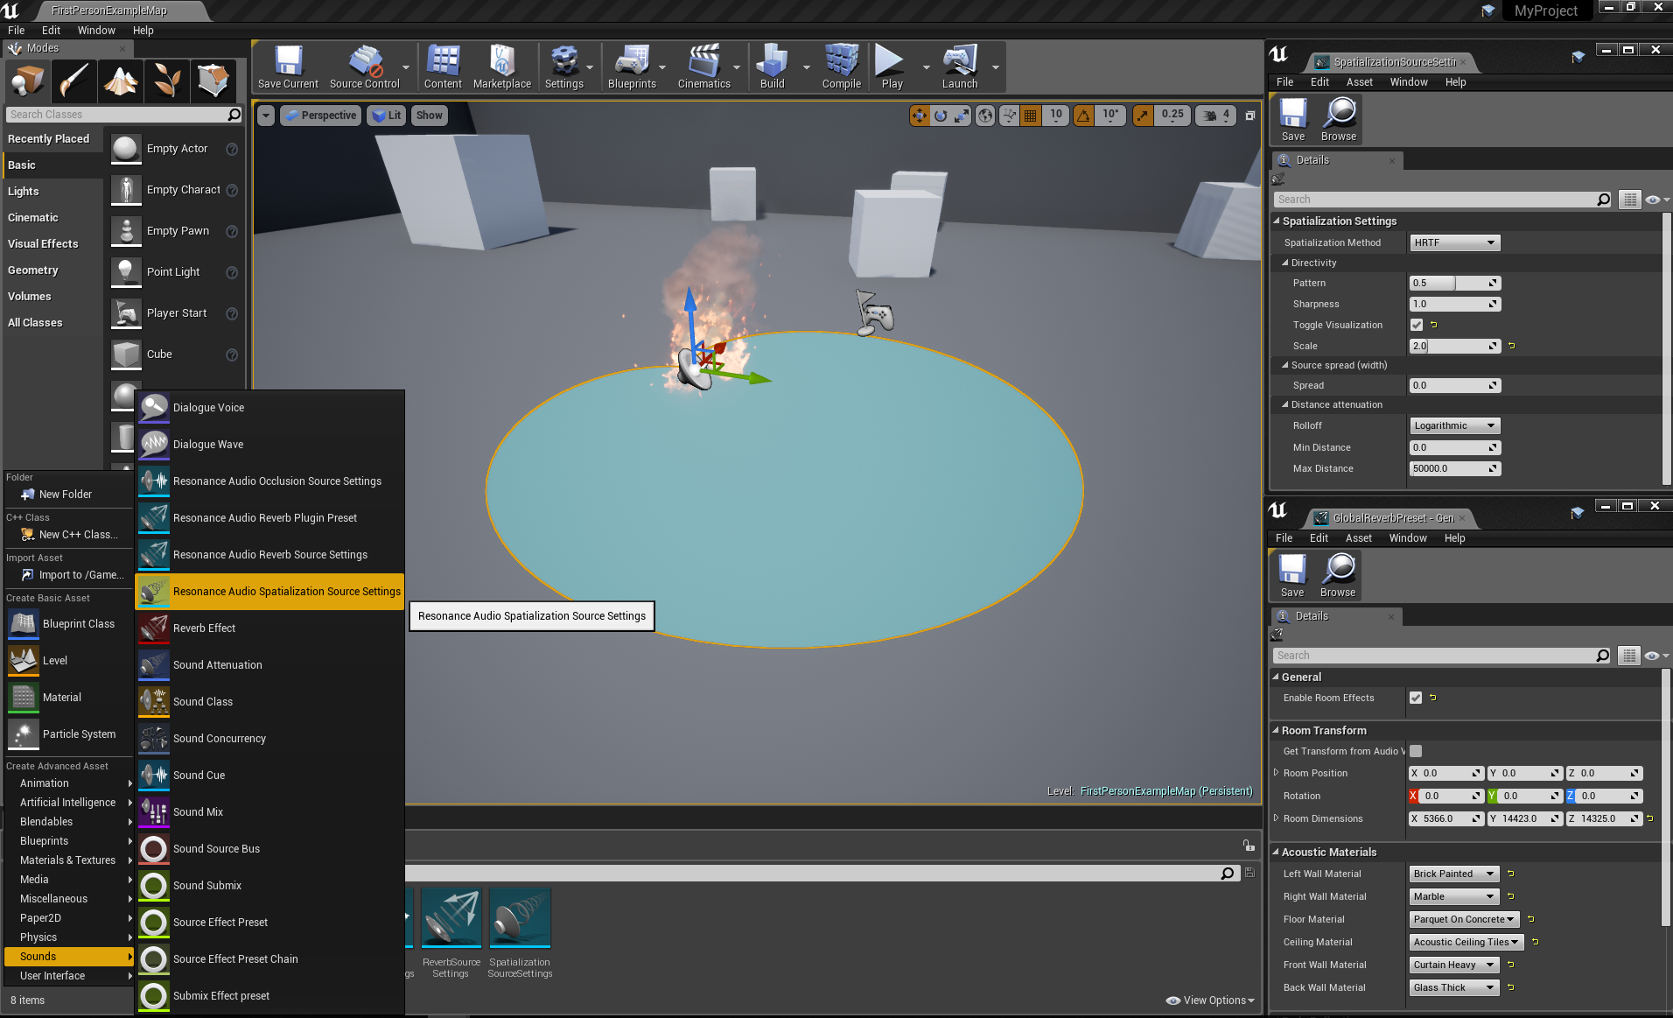Toggle visibility eye in GlobalReverbPreset details

coord(1655,656)
